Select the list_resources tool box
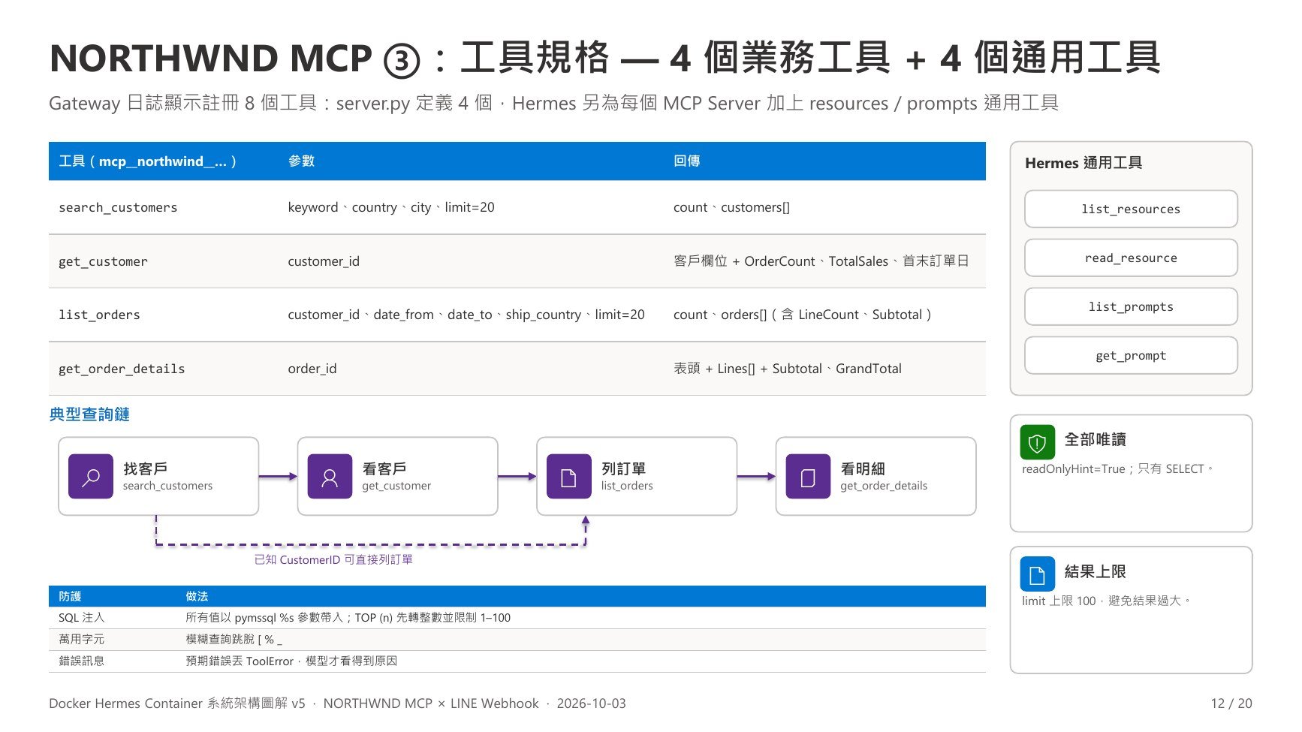 [1131, 209]
